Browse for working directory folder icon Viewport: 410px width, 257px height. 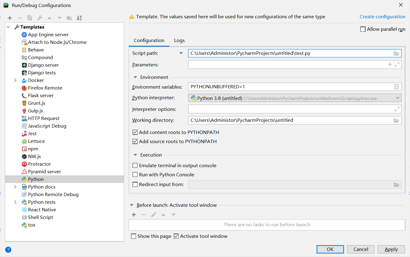396,120
